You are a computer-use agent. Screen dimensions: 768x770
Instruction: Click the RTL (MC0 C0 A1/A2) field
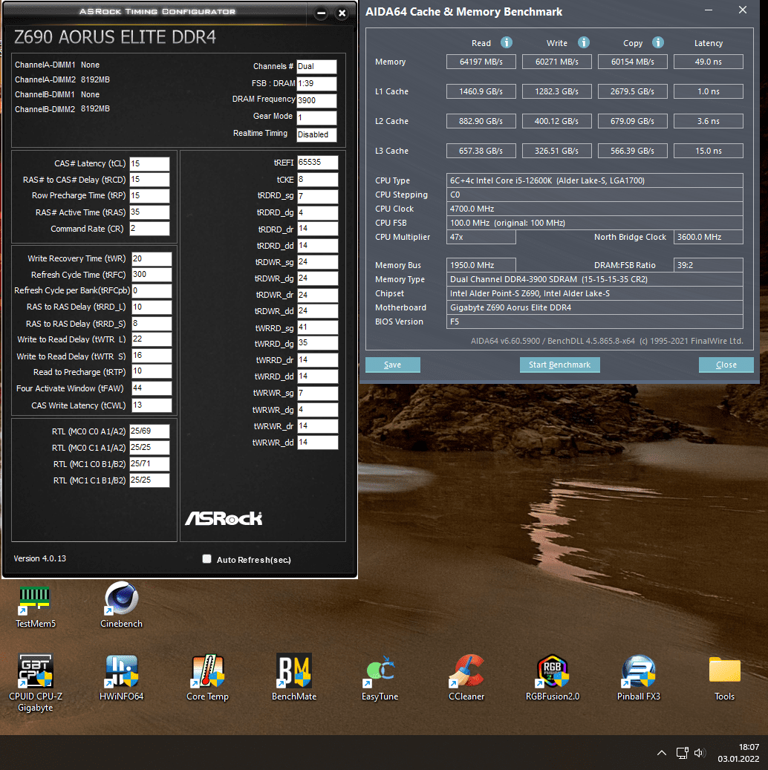(x=149, y=431)
